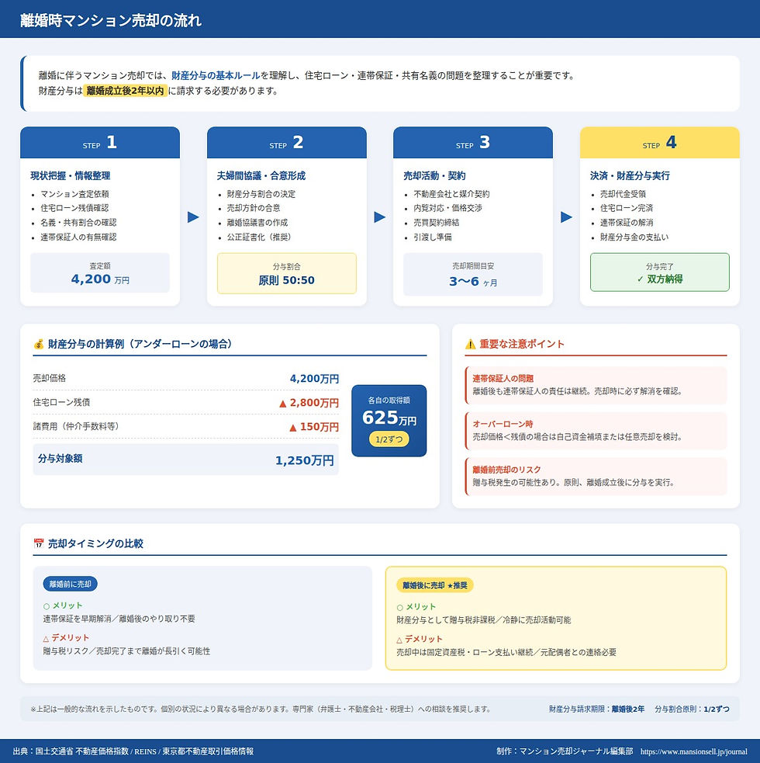This screenshot has height=763, width=760.
Task: Click the green circle icon next to メリット under 離婚前に売却
Action: pos(47,606)
